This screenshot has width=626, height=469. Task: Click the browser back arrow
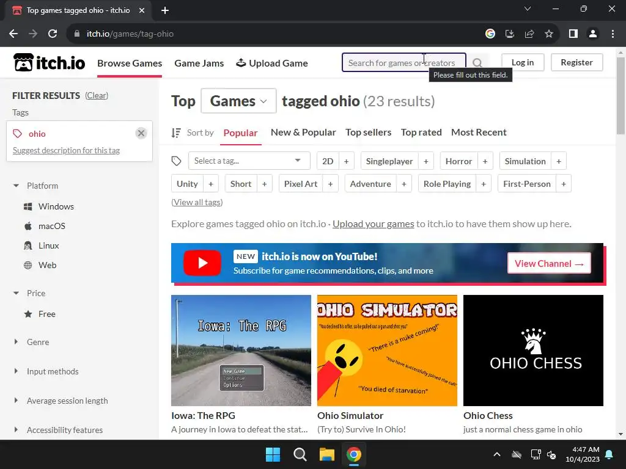pyautogui.click(x=13, y=34)
